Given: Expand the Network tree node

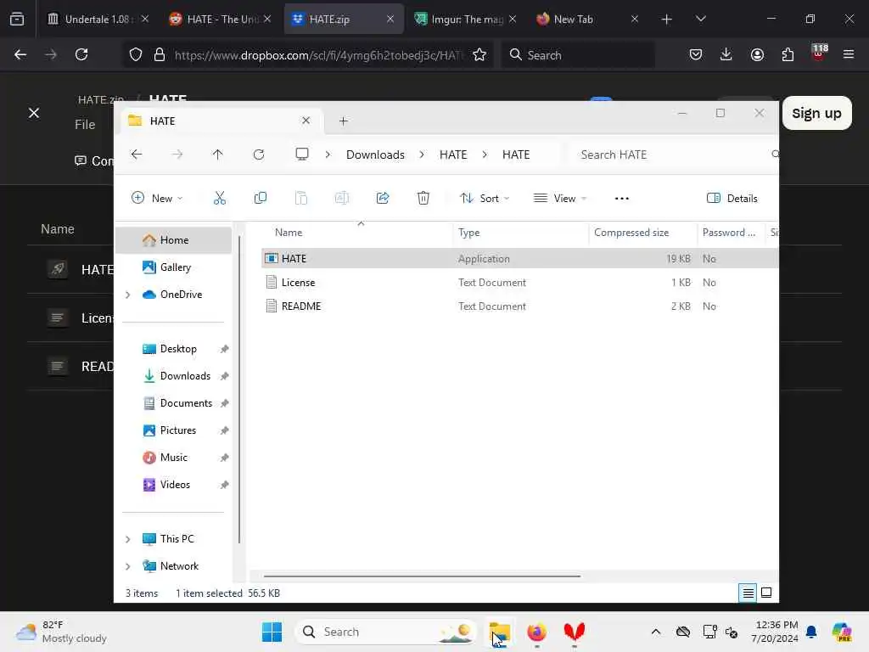Looking at the screenshot, I should tap(128, 566).
